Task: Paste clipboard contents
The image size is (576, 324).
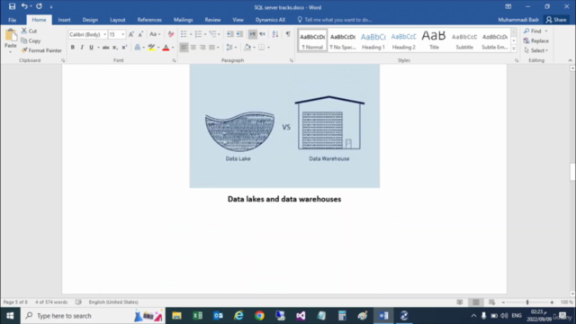Action: click(10, 39)
